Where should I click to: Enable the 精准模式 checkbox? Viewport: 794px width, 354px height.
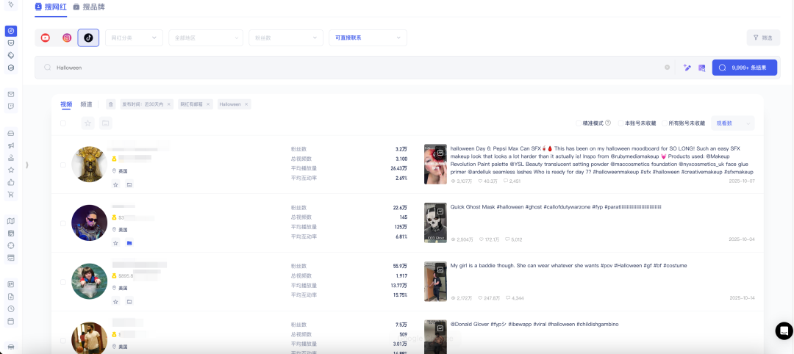coord(579,123)
